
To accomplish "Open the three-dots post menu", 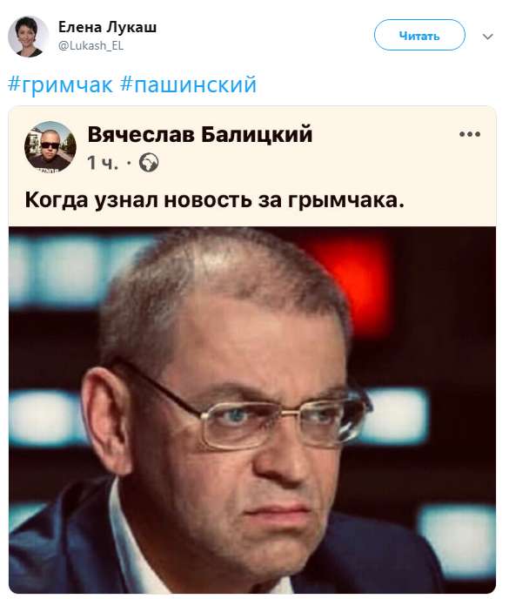I will tap(470, 134).
